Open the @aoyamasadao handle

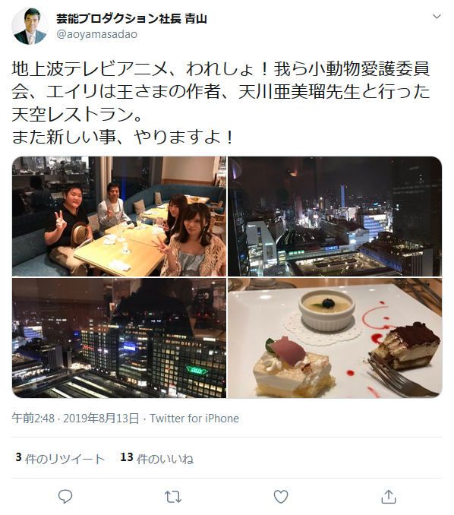point(97,34)
